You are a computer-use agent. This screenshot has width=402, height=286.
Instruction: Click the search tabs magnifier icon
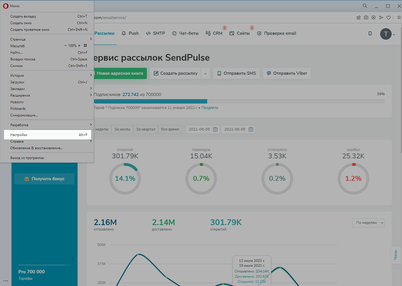point(365,6)
